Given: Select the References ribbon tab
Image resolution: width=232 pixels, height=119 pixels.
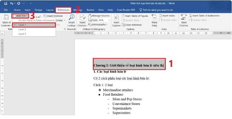Looking at the screenshot, I should point(64,10).
